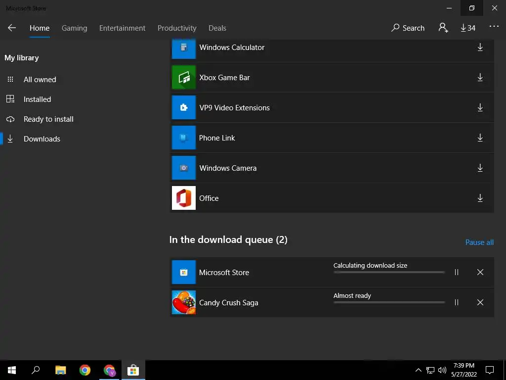506x380 pixels.
Task: Download Xbox Game Bar with its arrow icon
Action: coord(480,77)
